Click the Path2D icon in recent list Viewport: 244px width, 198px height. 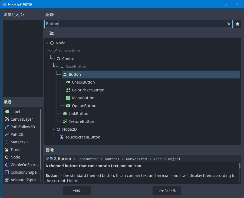point(7,134)
